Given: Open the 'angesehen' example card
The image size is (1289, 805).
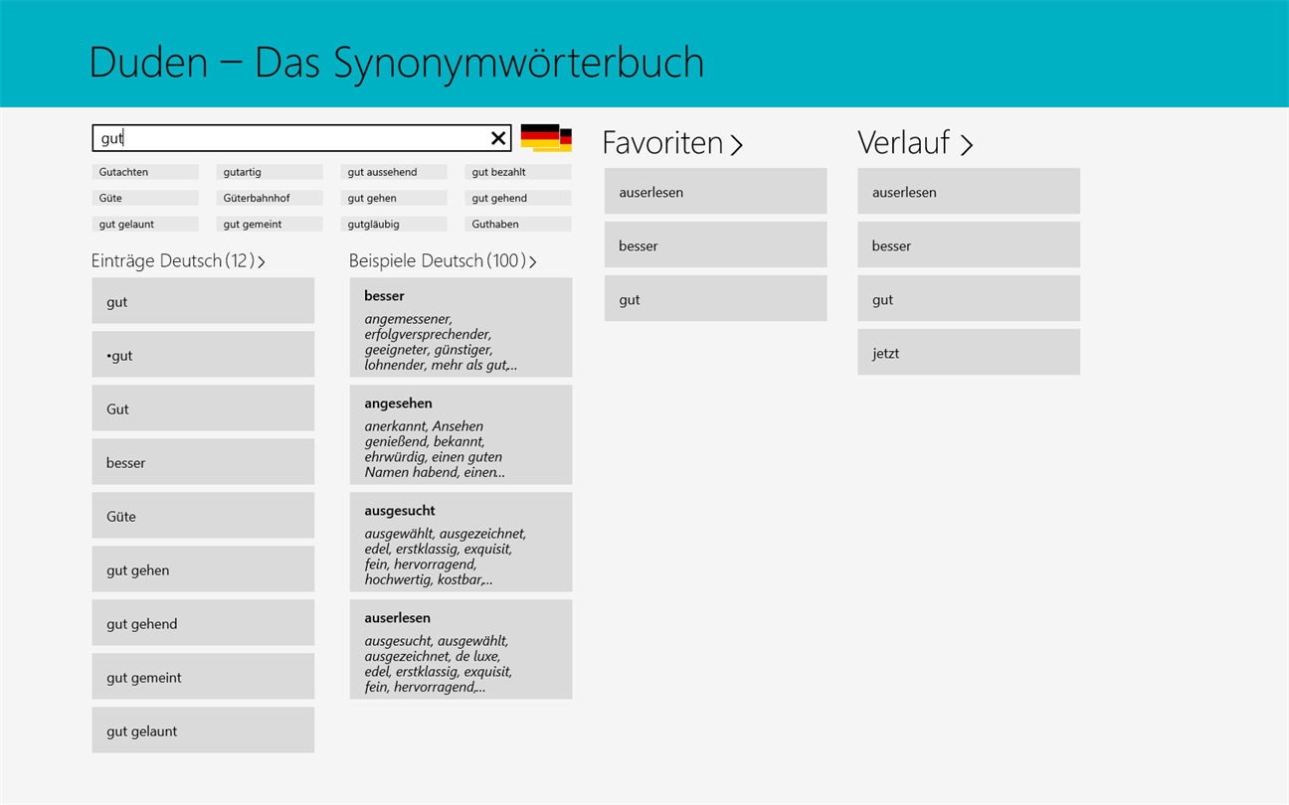Looking at the screenshot, I should (460, 434).
